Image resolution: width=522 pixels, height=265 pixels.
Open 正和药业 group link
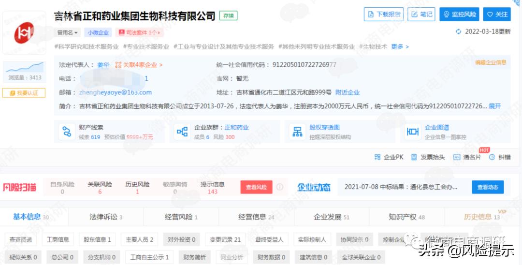pos(237,128)
